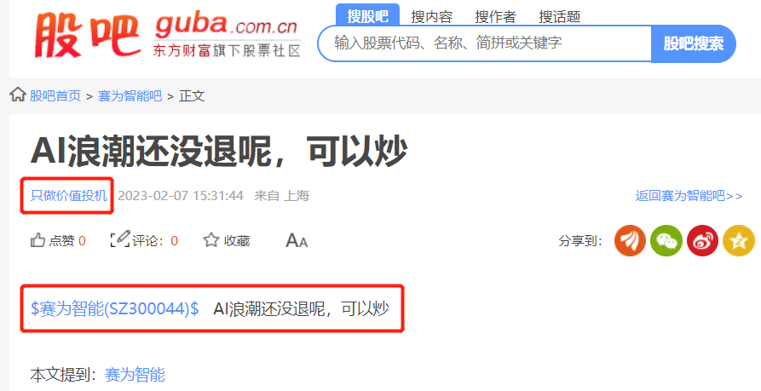The image size is (761, 391).
Task: Click the 股吧搜索 search button
Action: pyautogui.click(x=694, y=43)
